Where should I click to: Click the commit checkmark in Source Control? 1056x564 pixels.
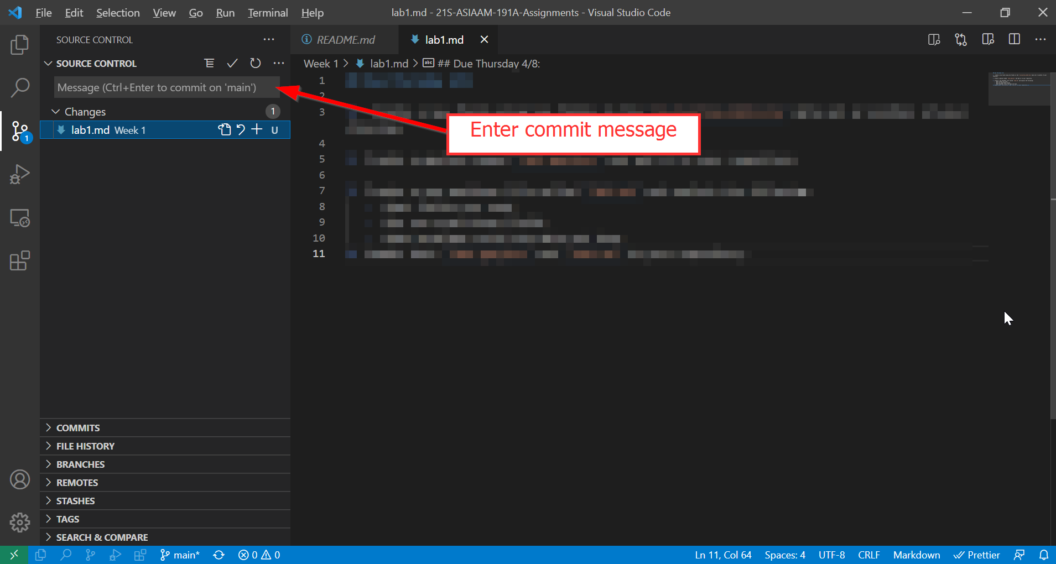click(232, 64)
